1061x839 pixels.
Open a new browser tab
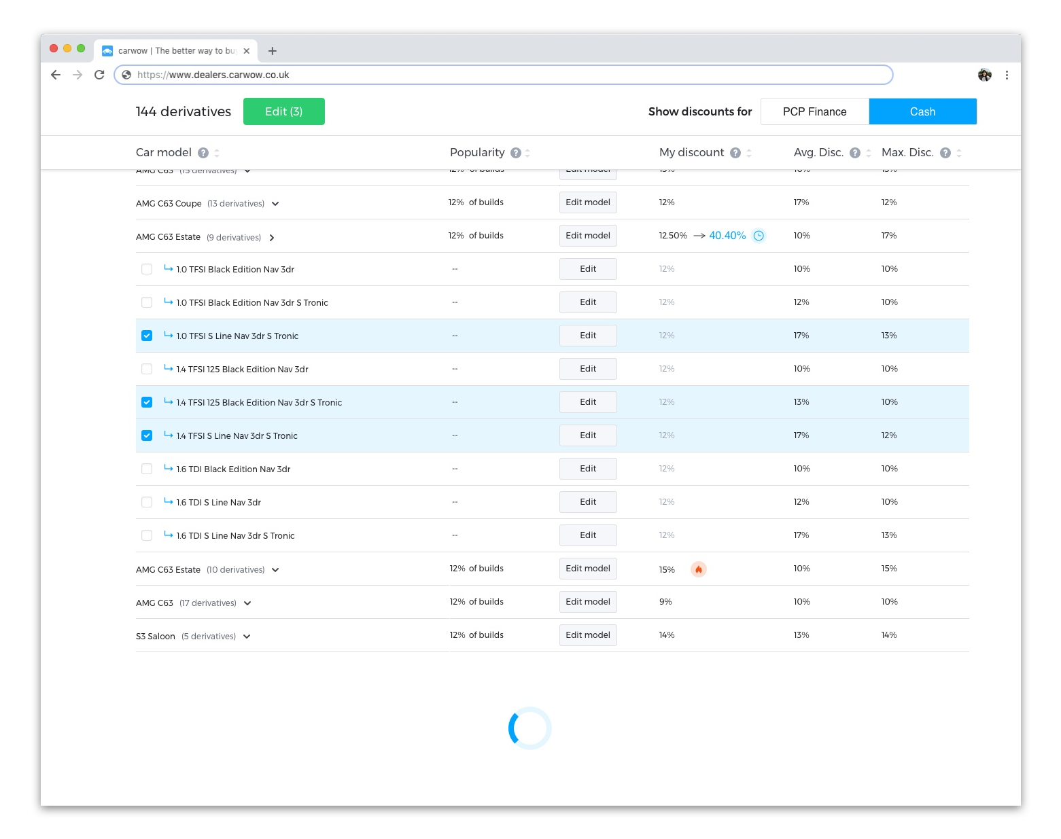(x=273, y=51)
